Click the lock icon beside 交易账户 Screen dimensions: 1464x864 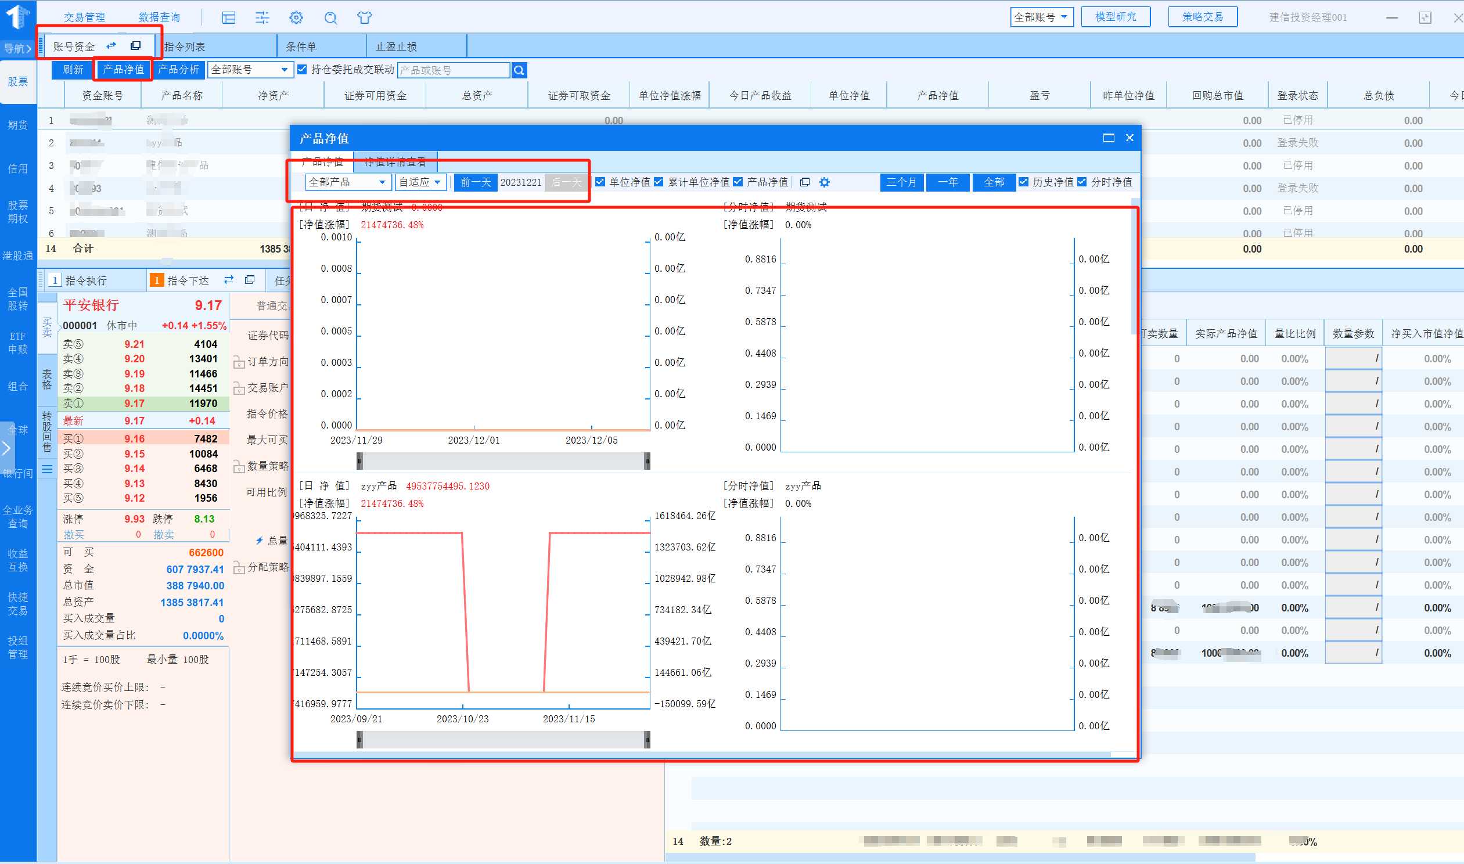click(239, 388)
